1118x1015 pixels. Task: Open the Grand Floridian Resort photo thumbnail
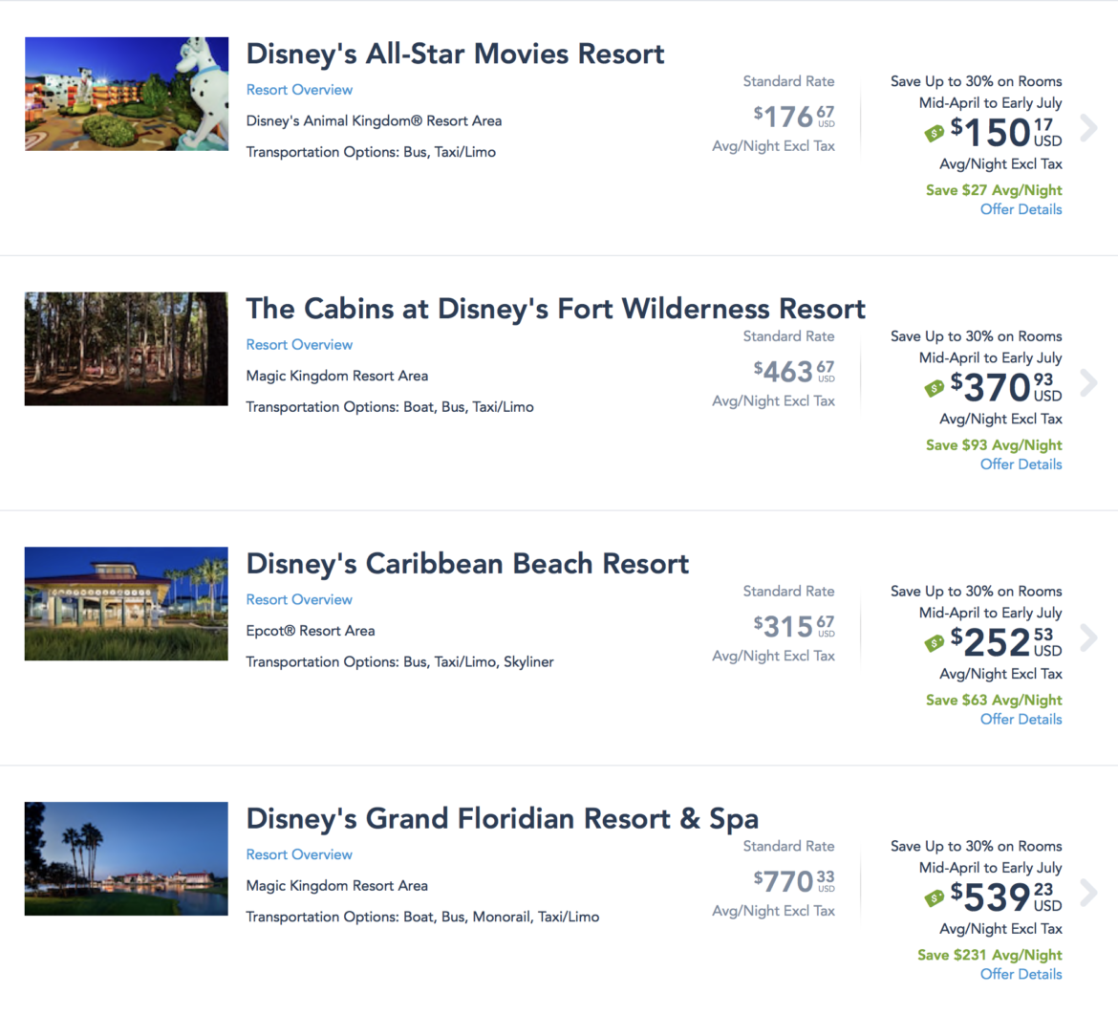coord(126,858)
